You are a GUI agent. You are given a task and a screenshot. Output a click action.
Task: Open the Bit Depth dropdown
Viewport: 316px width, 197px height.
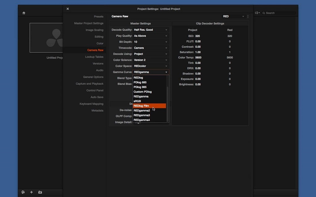click(x=151, y=42)
